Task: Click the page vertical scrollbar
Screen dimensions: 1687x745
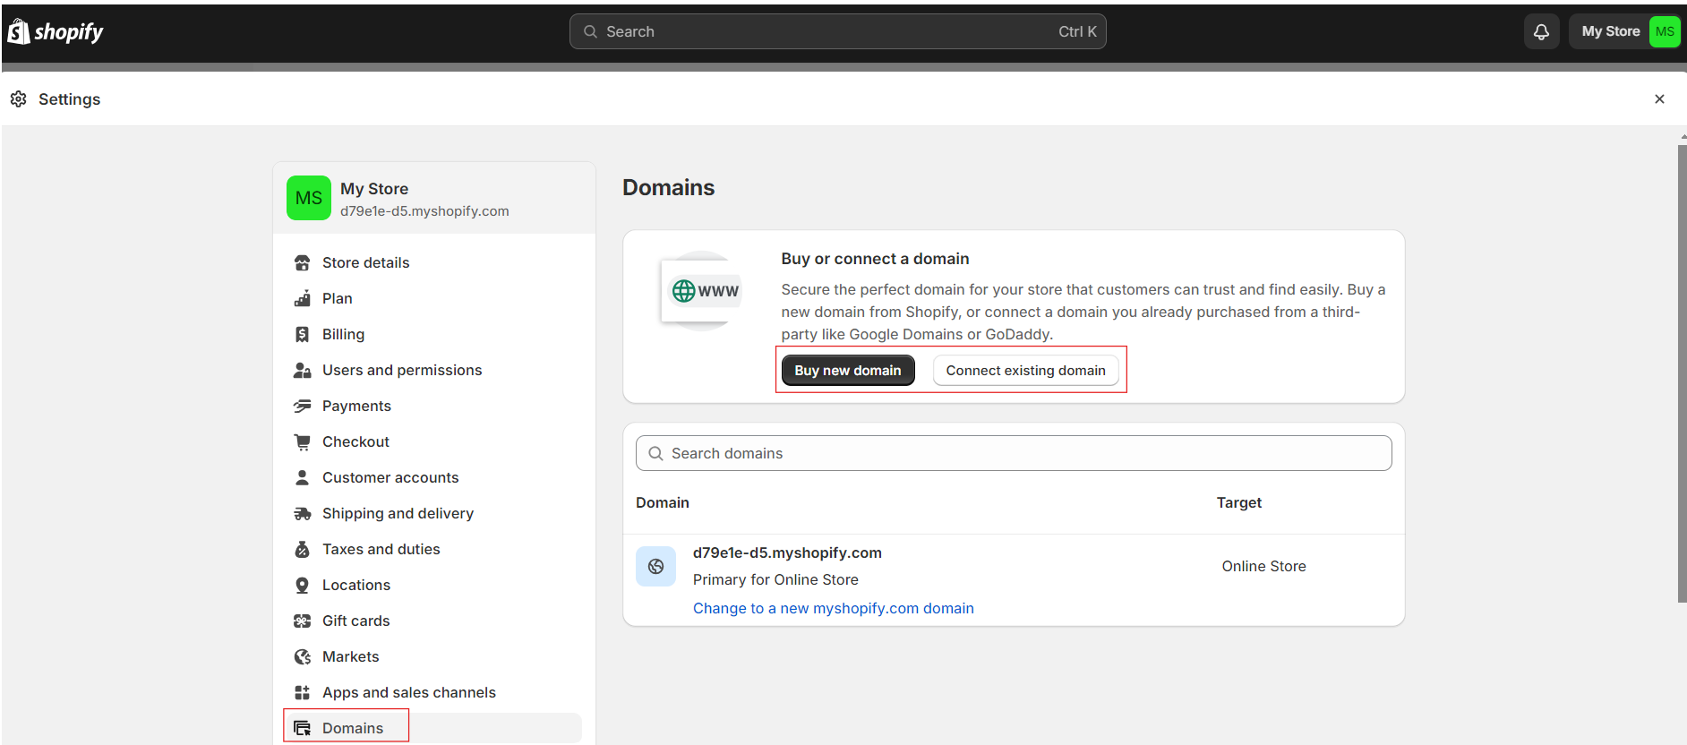Action: pos(1682,373)
